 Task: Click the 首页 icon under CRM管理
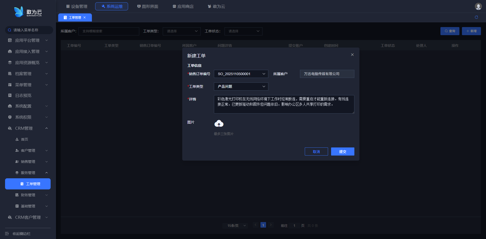point(17,139)
